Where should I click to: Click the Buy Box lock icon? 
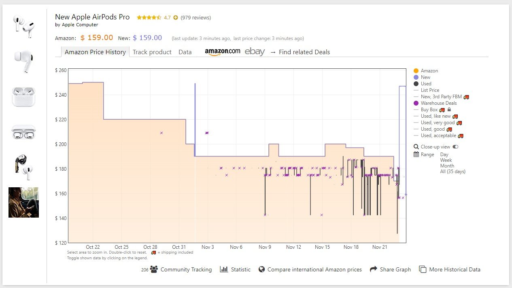(x=449, y=110)
